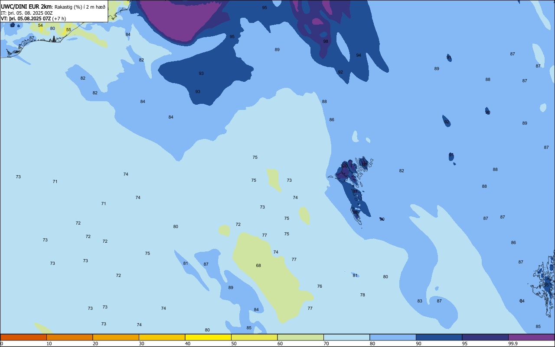Click the pale blue 70–80 legend swatch
Screen dimensions: 555x347
coord(347,337)
